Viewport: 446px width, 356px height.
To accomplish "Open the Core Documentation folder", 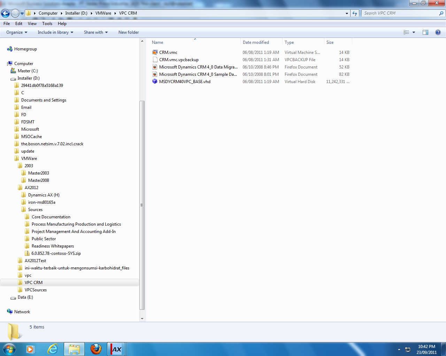I will (x=51, y=217).
